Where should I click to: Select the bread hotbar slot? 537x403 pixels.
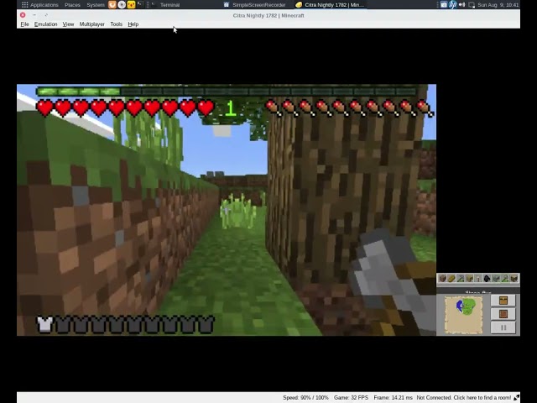tap(451, 278)
